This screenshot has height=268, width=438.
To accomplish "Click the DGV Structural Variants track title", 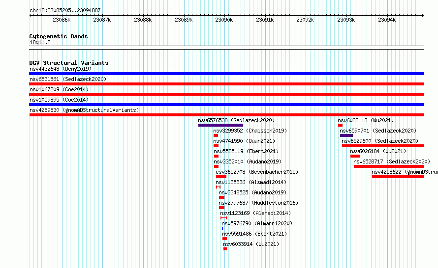I will [69, 63].
